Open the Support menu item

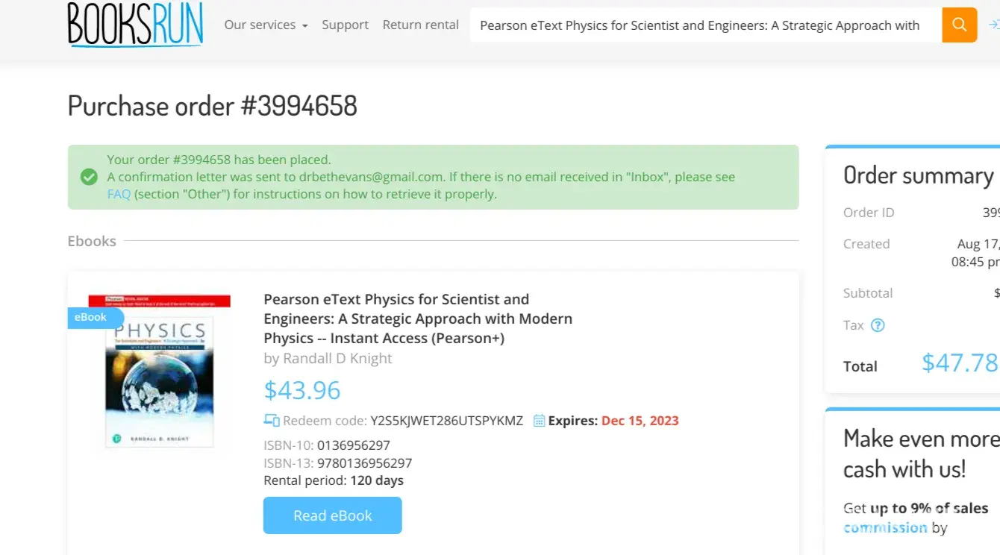pos(345,25)
